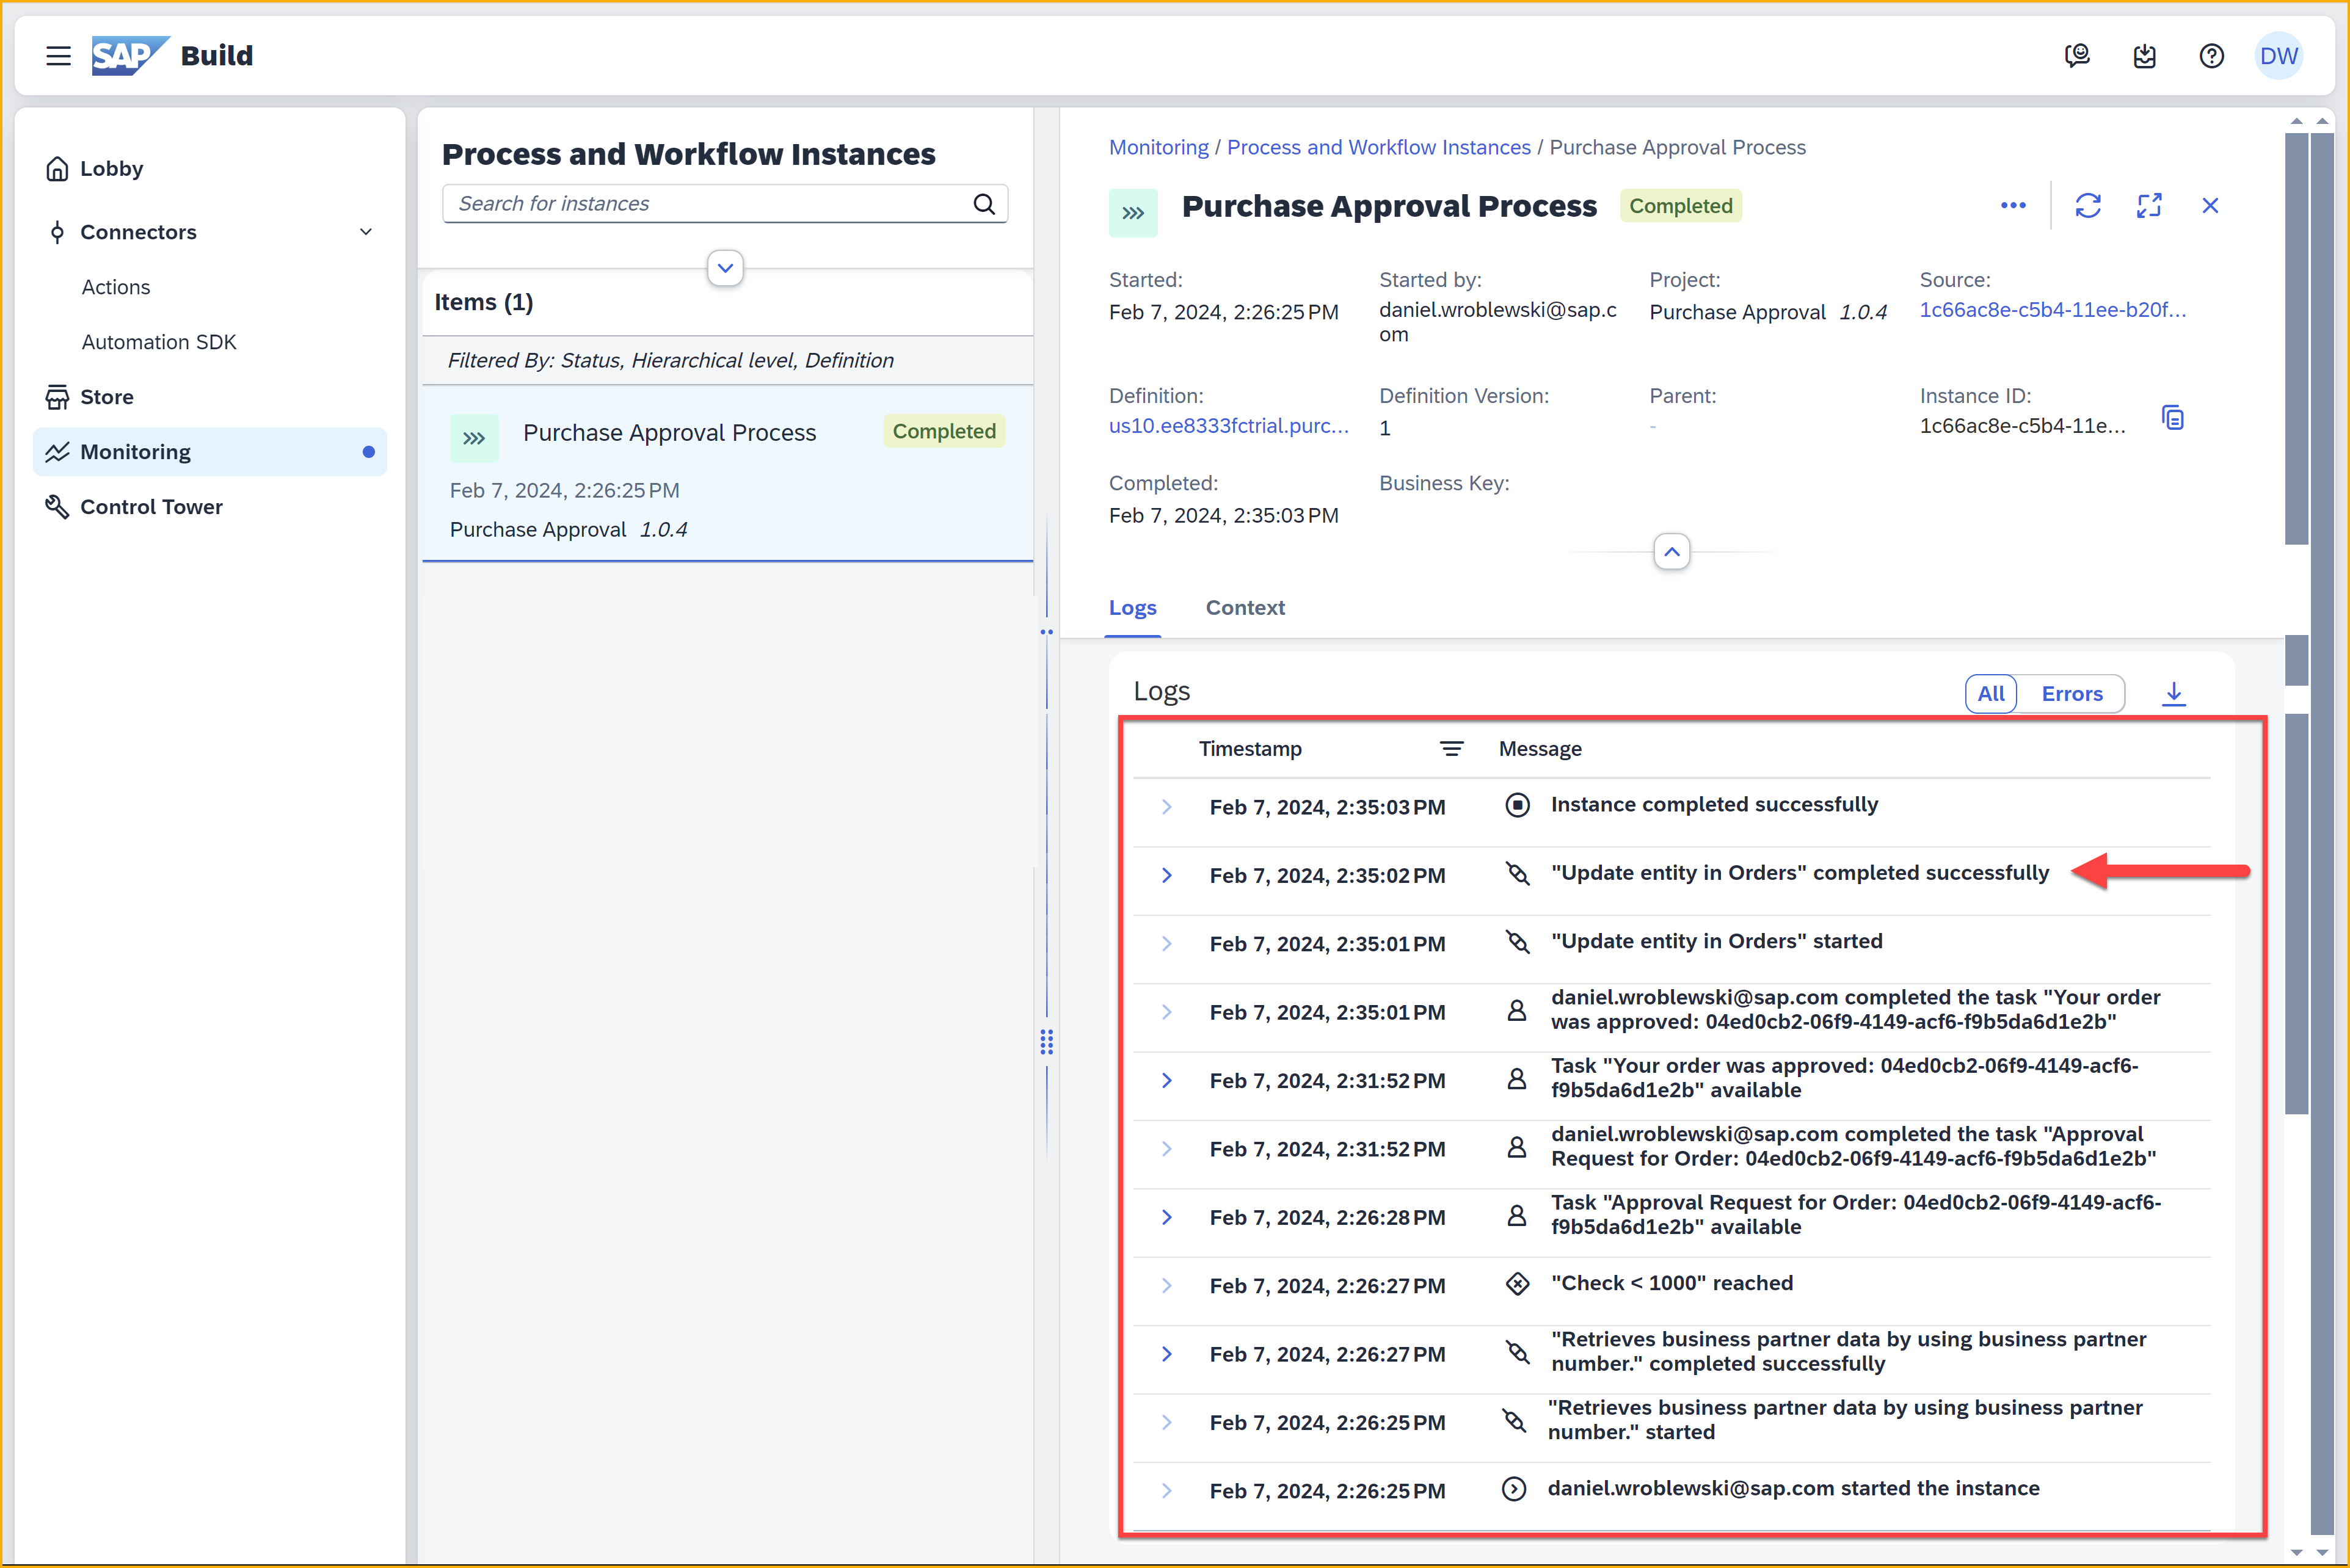Open the help question mark icon
This screenshot has width=2350, height=1568.
click(x=2211, y=56)
